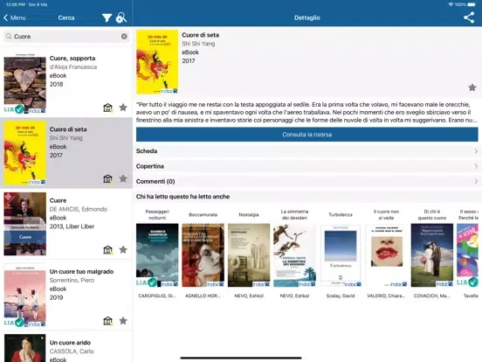Click the Wi-Fi indicator in status bar

coord(451,4)
